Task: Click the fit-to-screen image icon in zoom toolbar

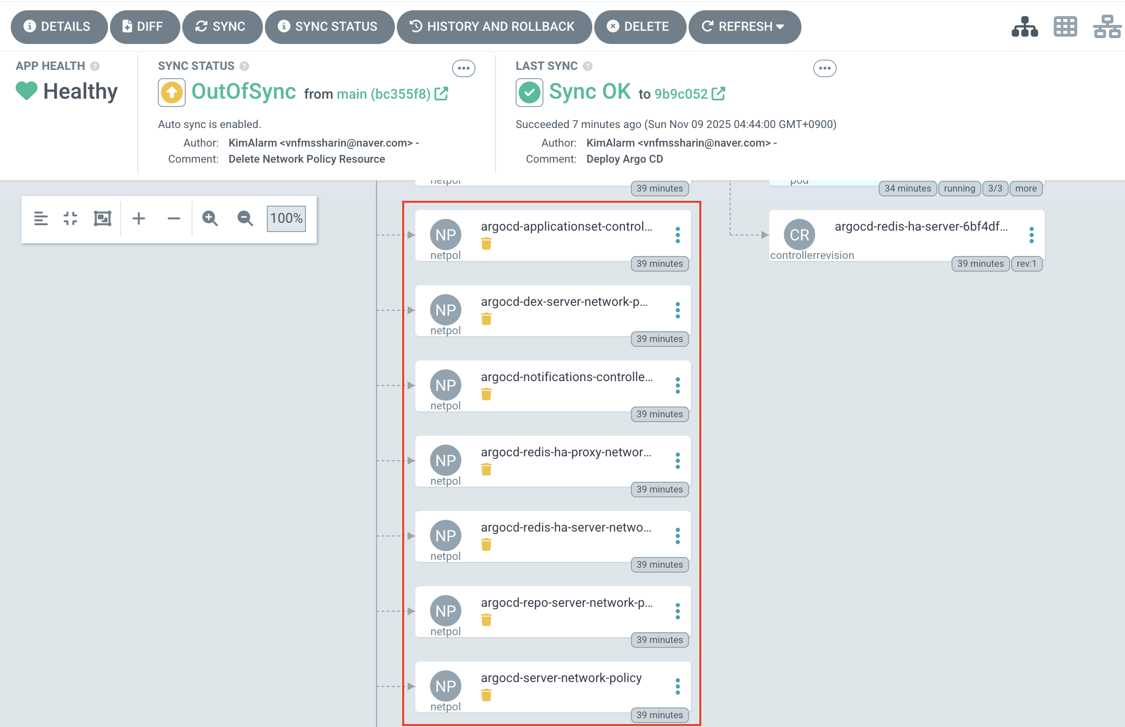Action: pos(102,218)
